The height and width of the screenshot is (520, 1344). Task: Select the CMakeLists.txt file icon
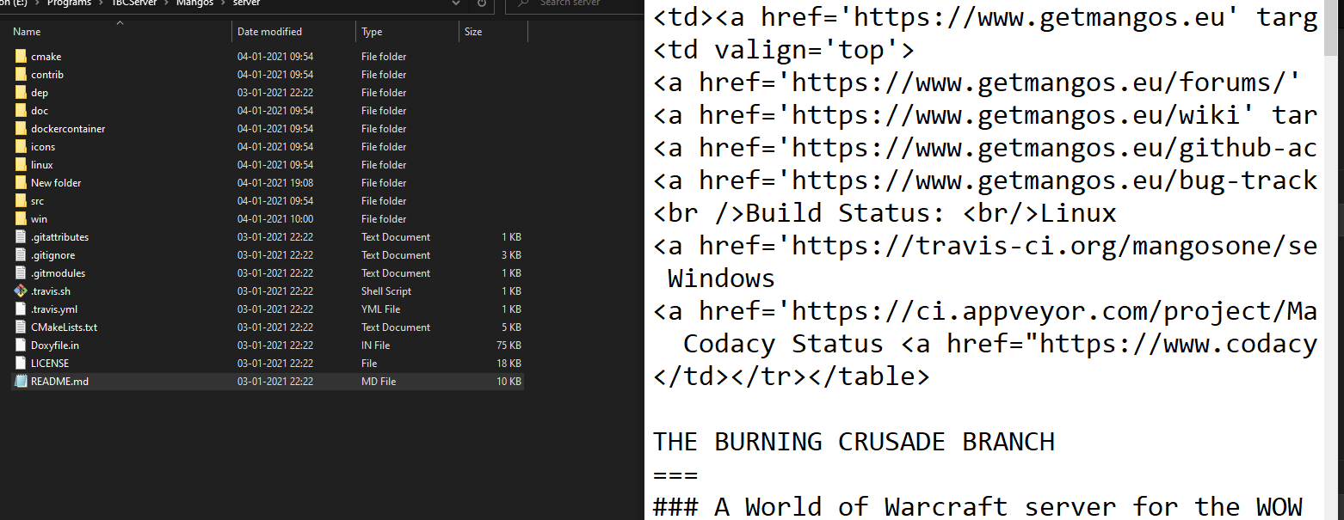pos(21,327)
